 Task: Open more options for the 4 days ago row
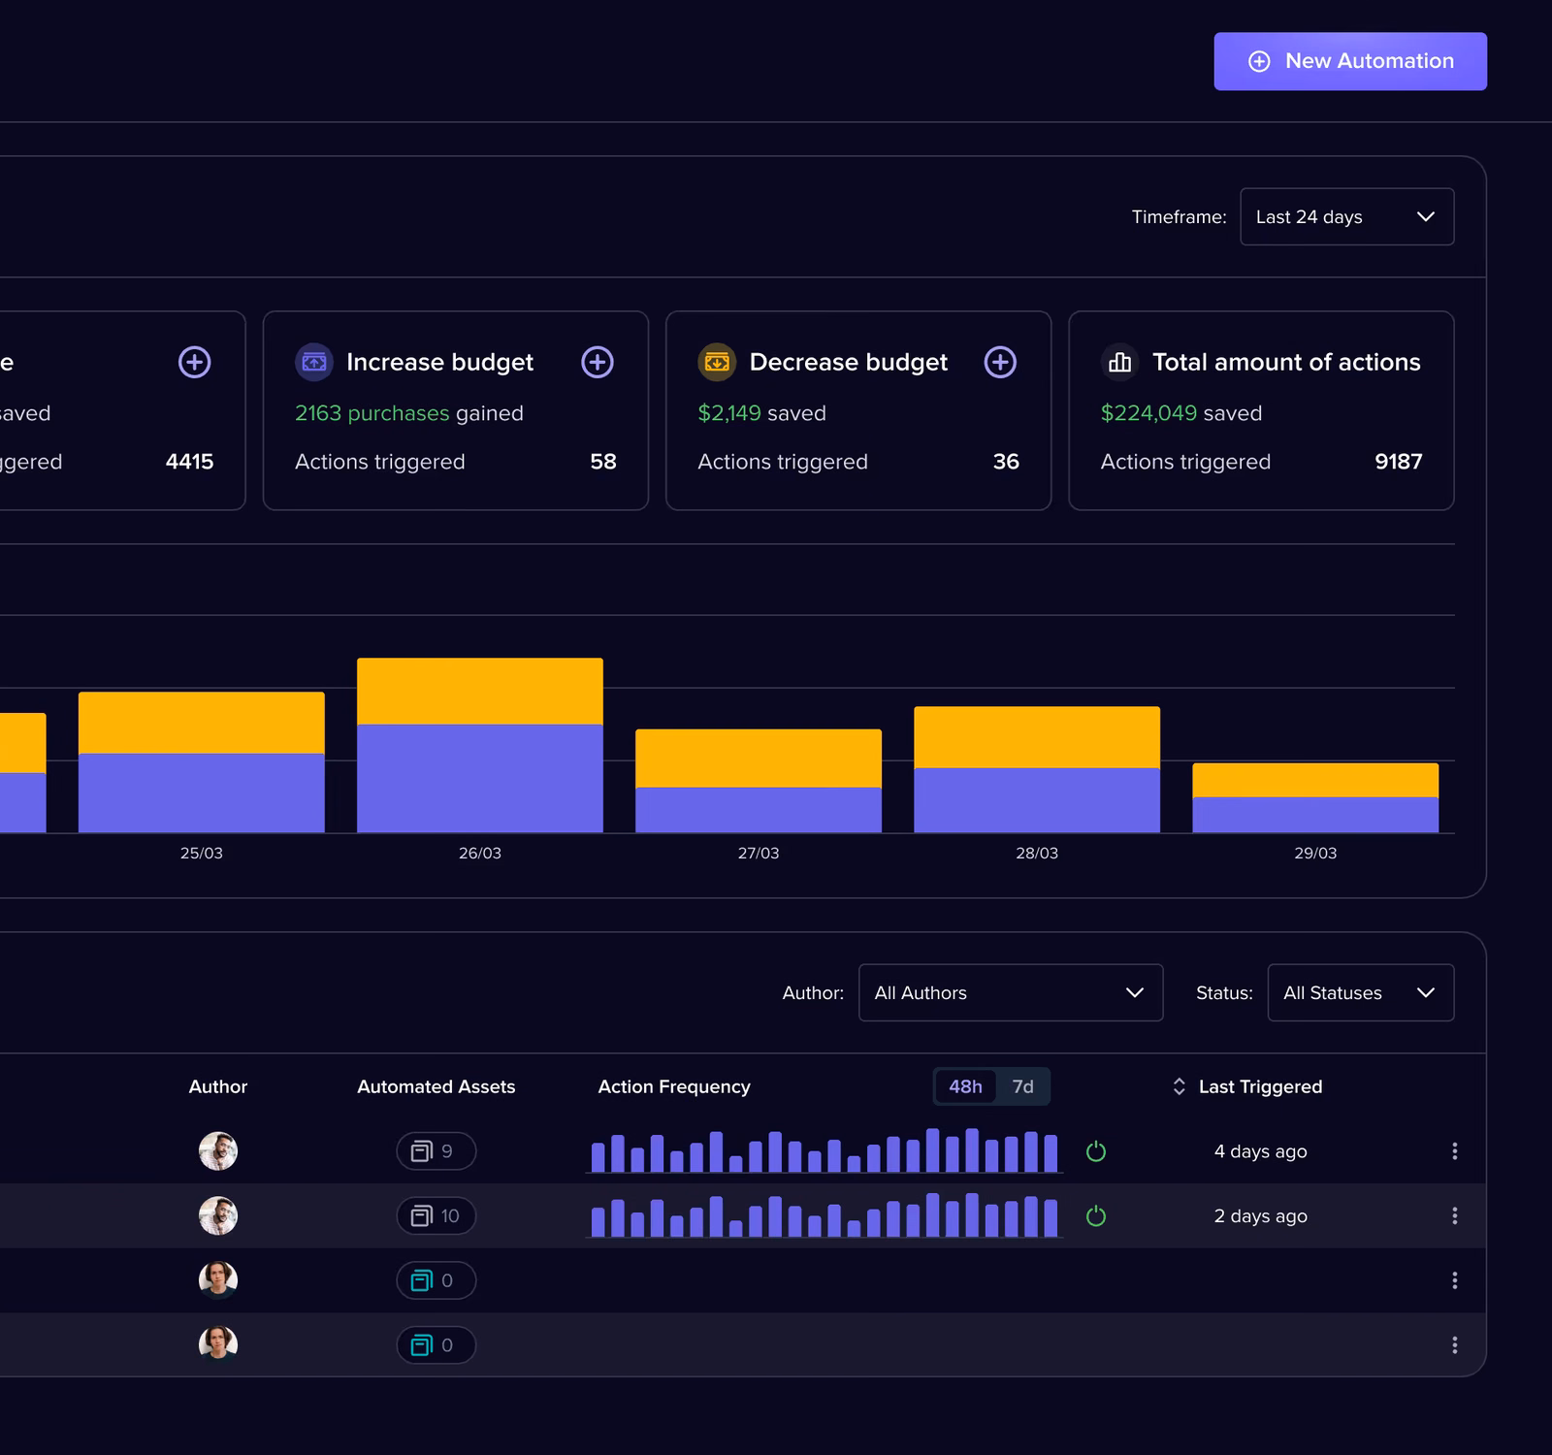tap(1454, 1151)
